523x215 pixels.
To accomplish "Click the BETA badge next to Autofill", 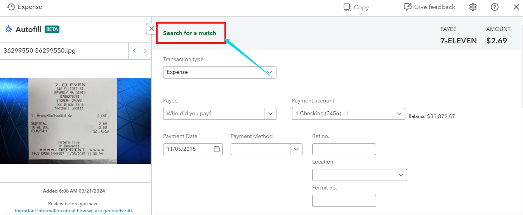I will tap(52, 29).
